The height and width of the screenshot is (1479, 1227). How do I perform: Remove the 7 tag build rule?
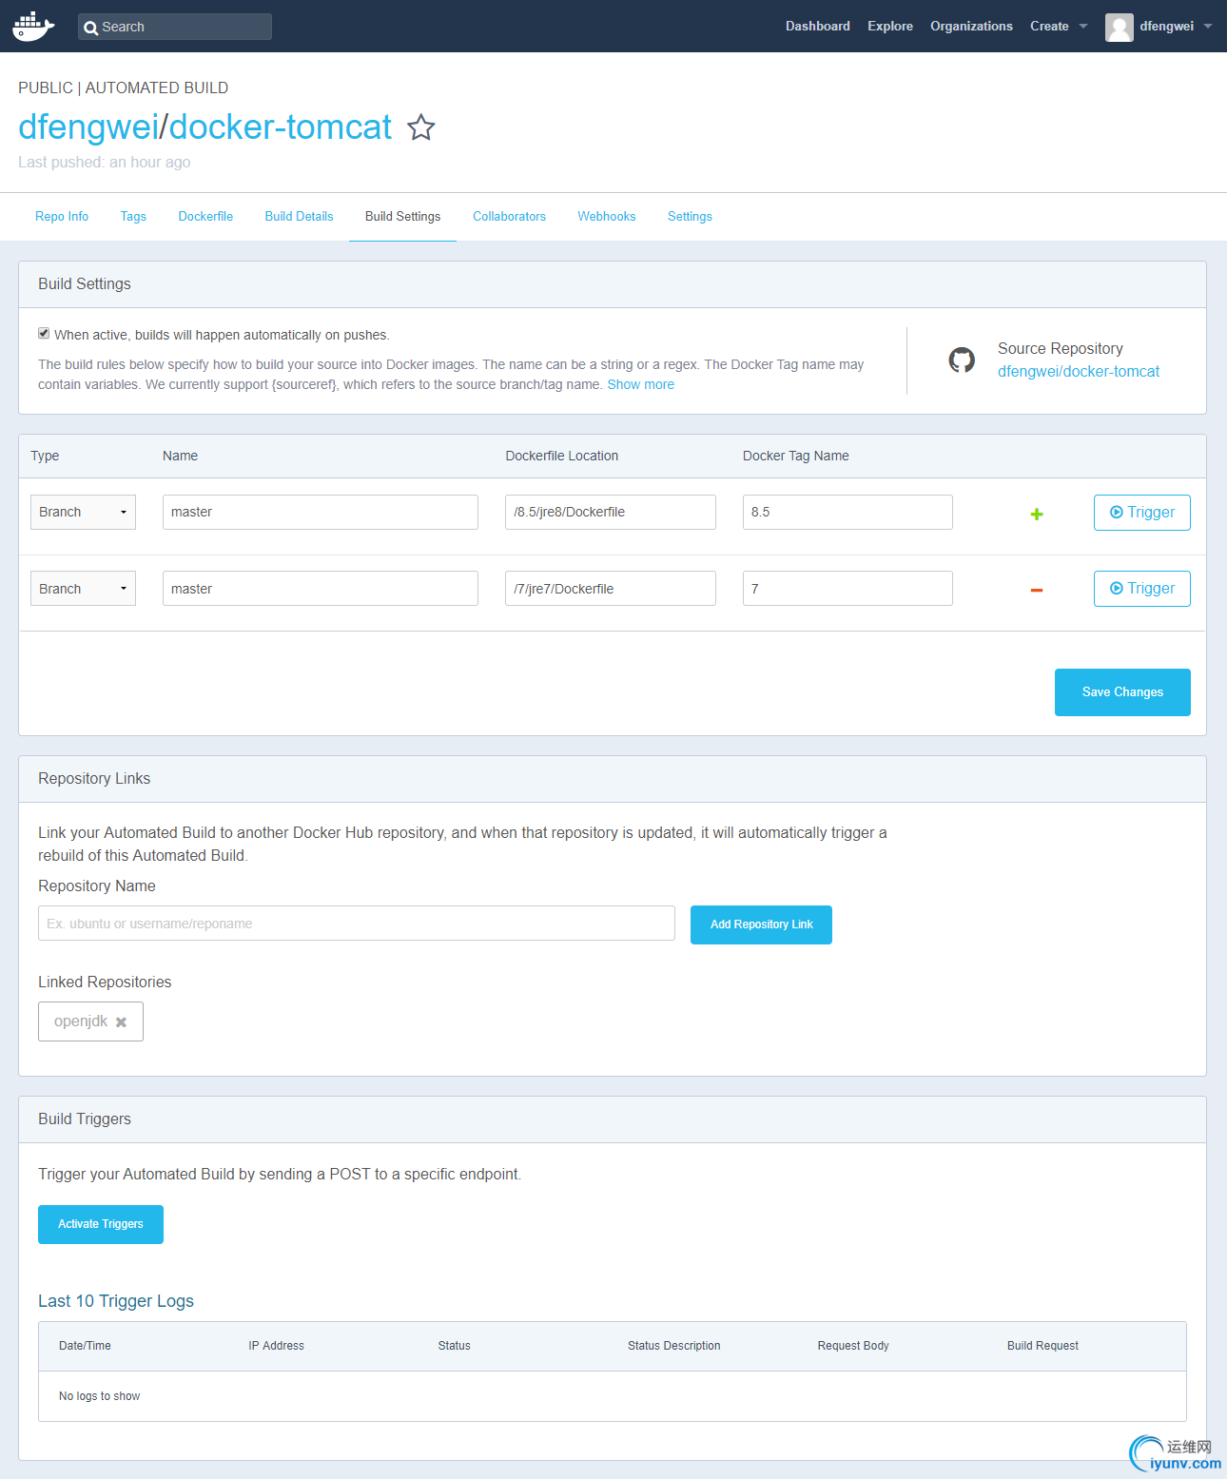coord(1037,590)
